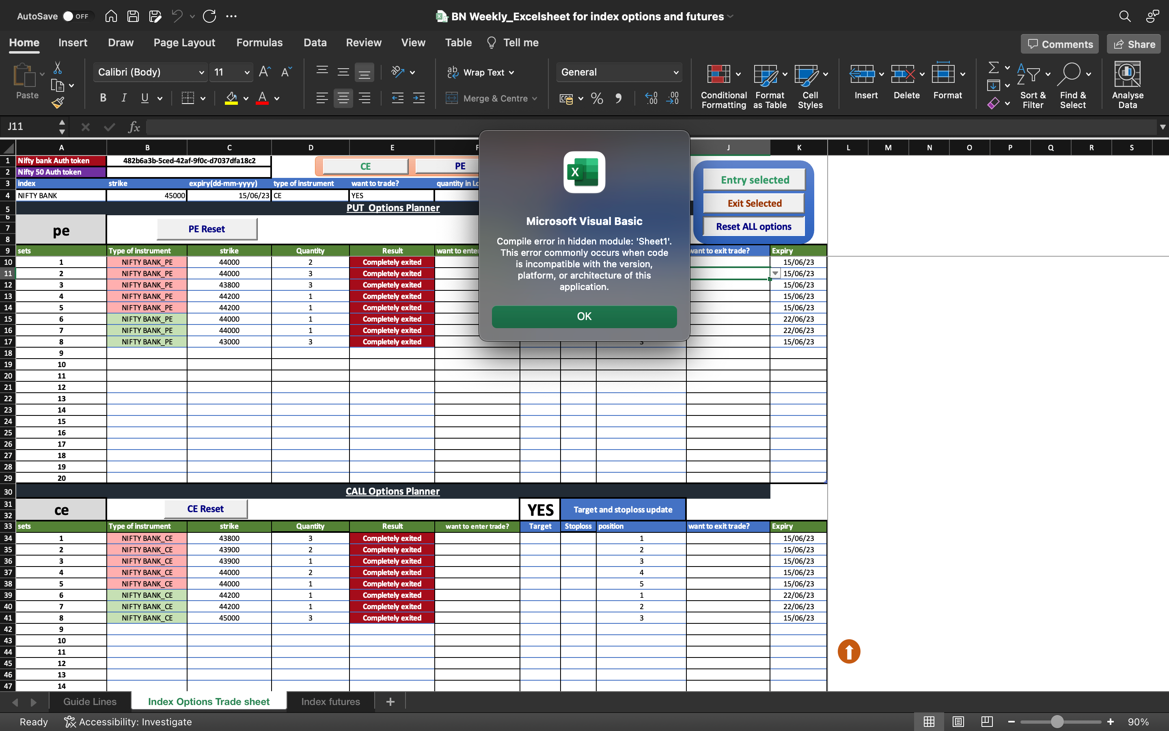This screenshot has height=731, width=1169.
Task: Expand the General number format dropdown
Action: pos(675,73)
